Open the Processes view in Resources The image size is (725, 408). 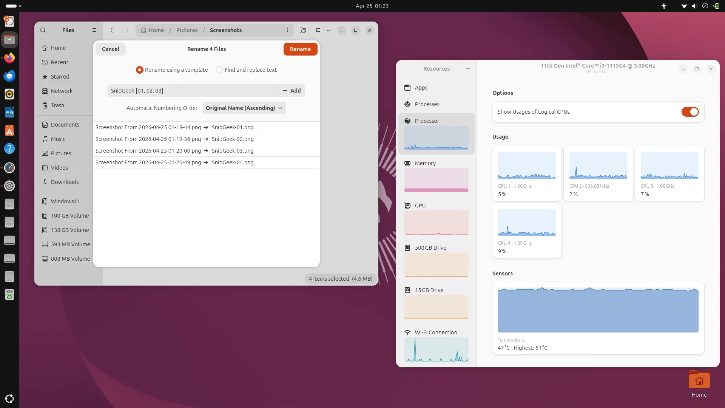(x=427, y=104)
